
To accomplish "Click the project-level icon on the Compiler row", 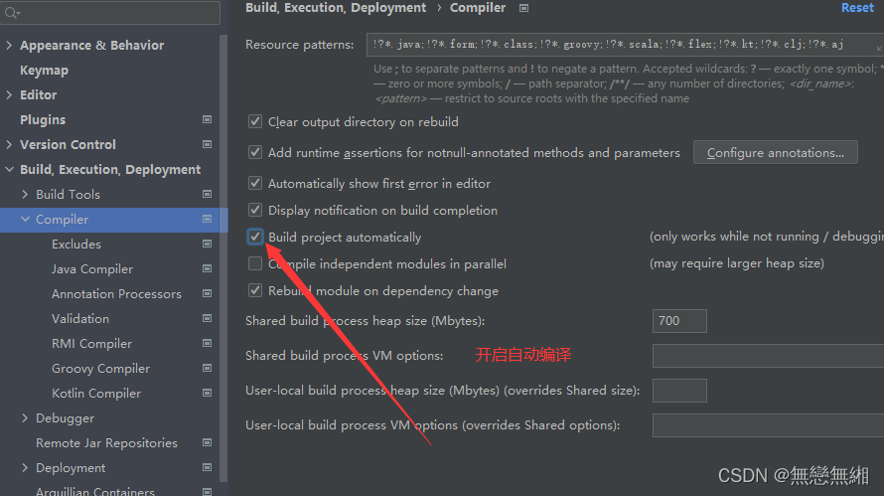I will (x=207, y=219).
